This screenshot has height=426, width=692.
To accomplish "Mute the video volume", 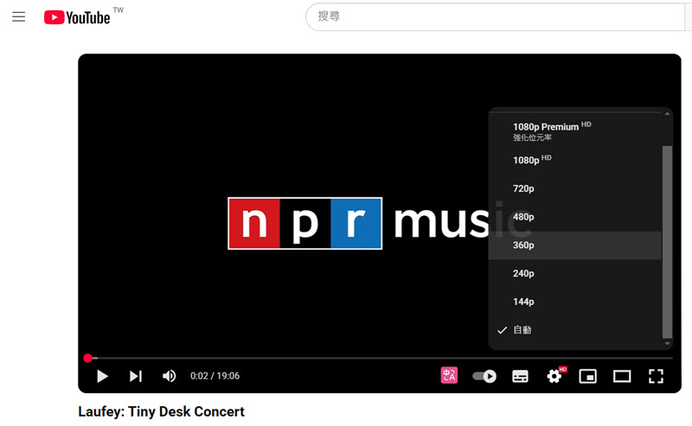I will (170, 376).
